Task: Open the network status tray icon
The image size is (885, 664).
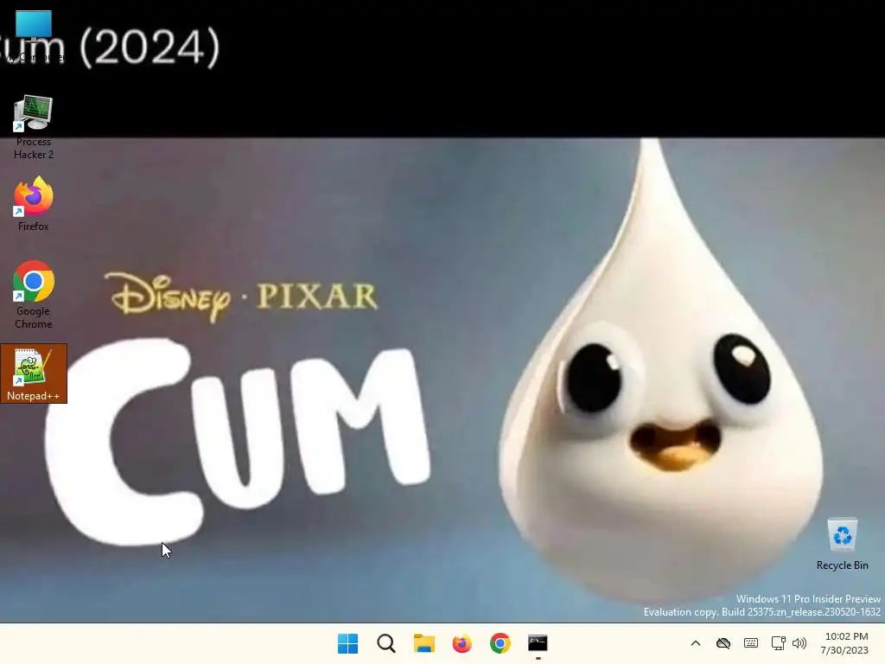Action: pyautogui.click(x=779, y=643)
